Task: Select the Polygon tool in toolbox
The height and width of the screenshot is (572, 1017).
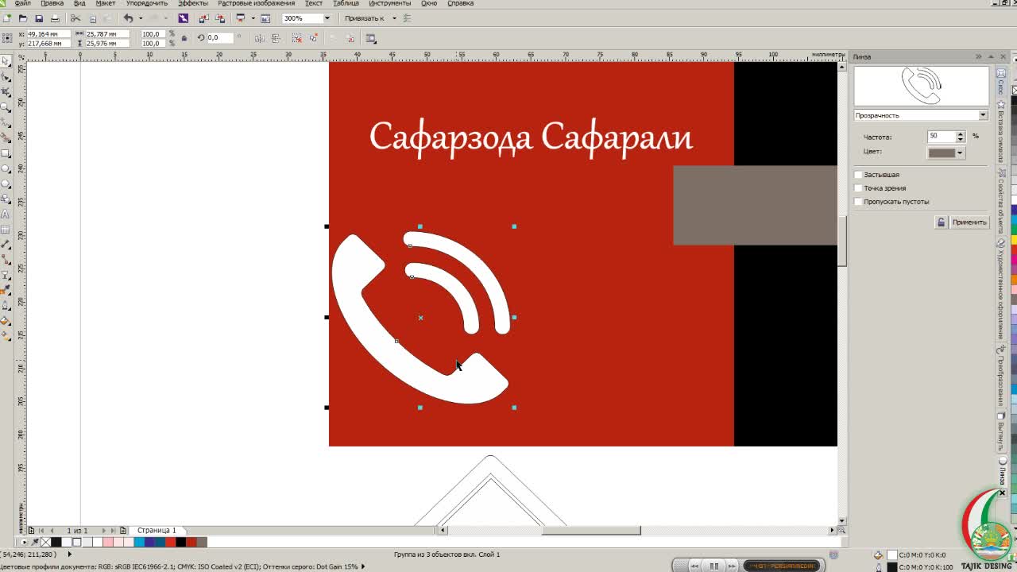Action: click(x=6, y=184)
